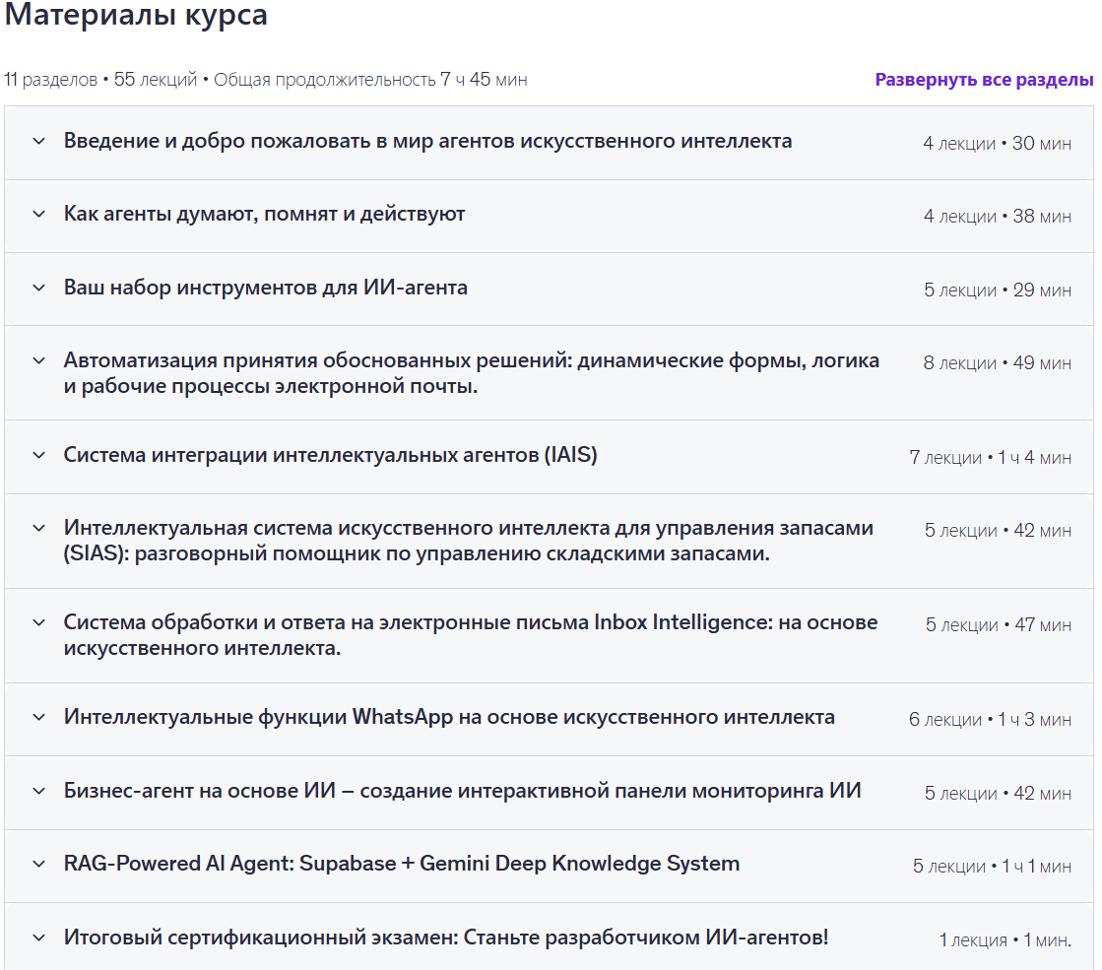Expand chevron next to "Как агенты думают"
Image resolution: width=1102 pixels, height=970 pixels.
point(39,214)
